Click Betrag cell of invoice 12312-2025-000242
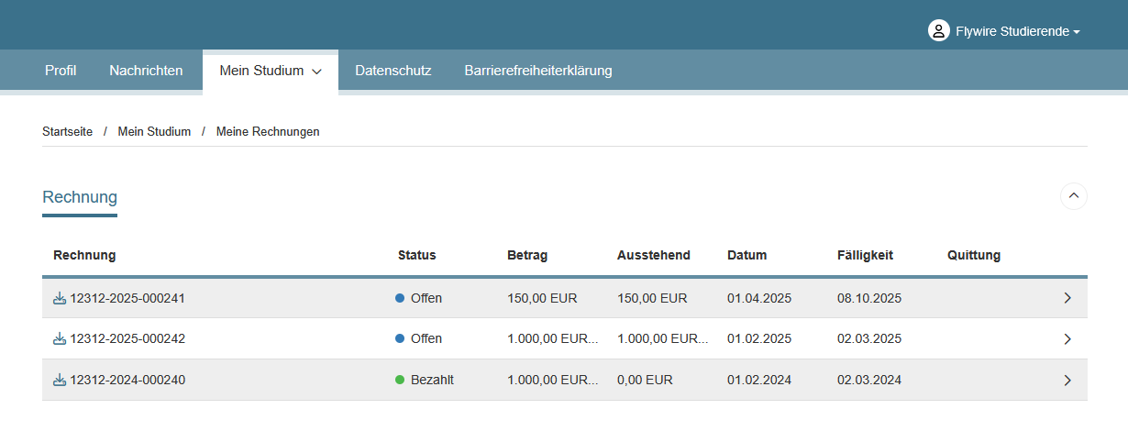This screenshot has height=431, width=1128. (553, 338)
